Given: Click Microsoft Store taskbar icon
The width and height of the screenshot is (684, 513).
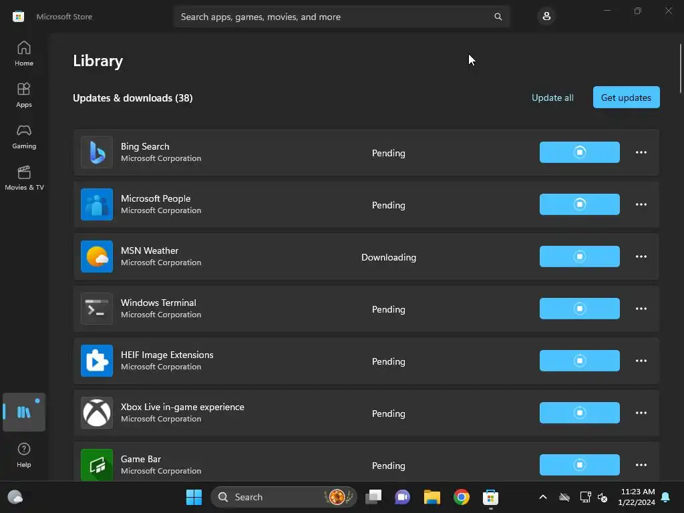Looking at the screenshot, I should 490,497.
